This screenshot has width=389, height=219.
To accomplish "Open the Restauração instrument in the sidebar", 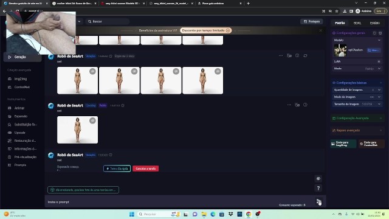I will pos(22,141).
